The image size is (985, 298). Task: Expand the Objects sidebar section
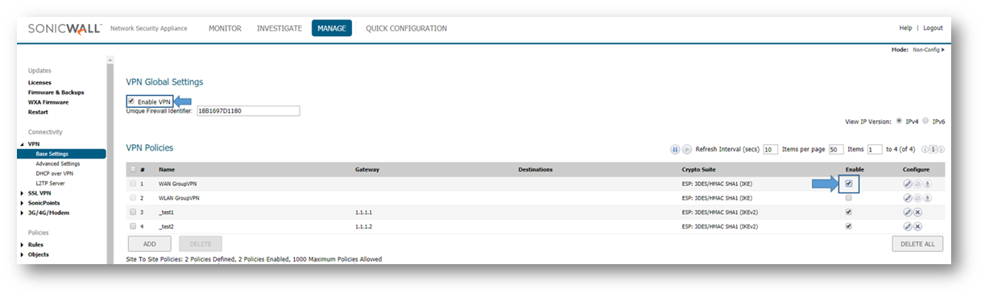tap(22, 255)
